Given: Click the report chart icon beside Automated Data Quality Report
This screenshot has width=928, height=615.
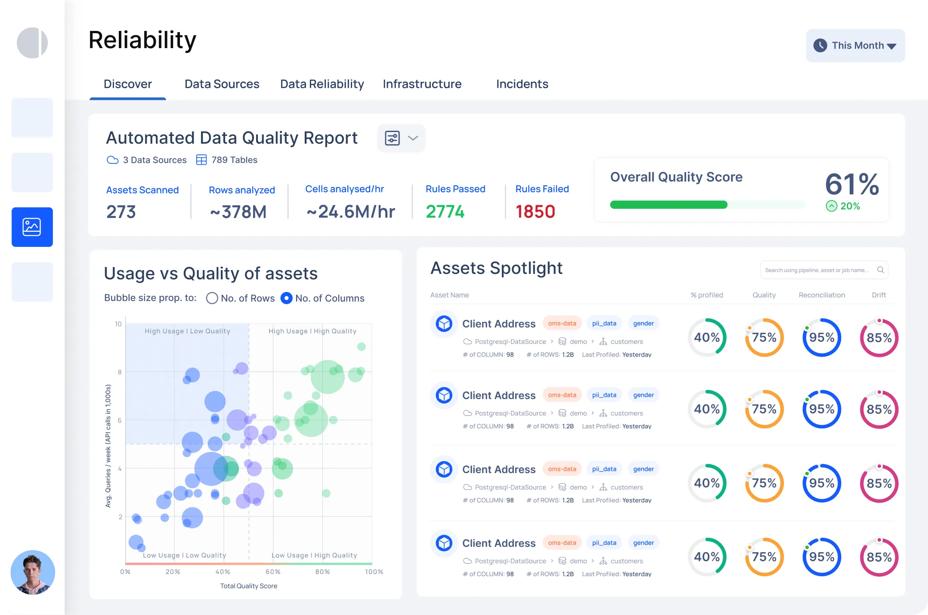Looking at the screenshot, I should 392,138.
